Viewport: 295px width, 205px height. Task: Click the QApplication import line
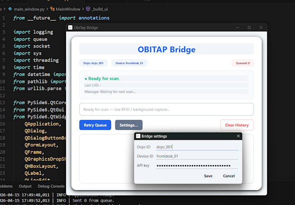pos(43,124)
